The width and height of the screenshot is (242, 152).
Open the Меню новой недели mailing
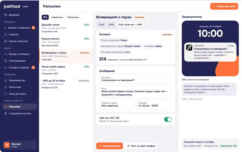tap(66, 70)
